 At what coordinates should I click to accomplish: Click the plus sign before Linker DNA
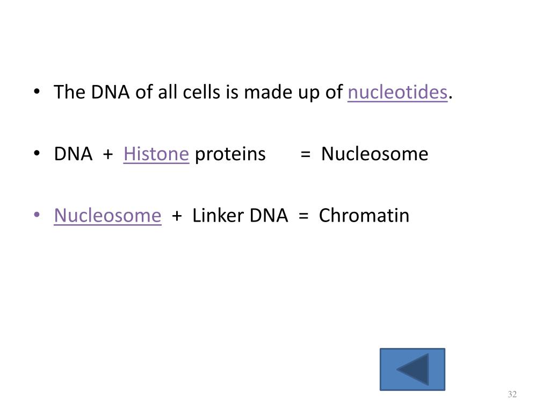[177, 216]
